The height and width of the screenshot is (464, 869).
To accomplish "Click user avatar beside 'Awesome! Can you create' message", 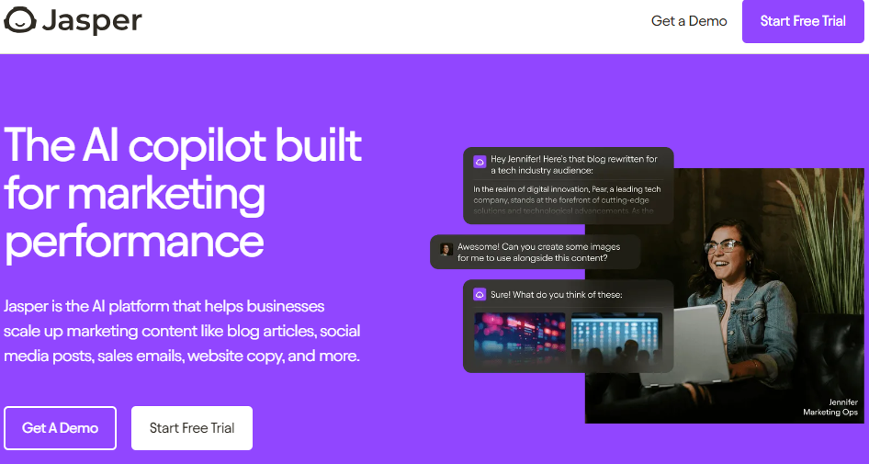I will [446, 250].
